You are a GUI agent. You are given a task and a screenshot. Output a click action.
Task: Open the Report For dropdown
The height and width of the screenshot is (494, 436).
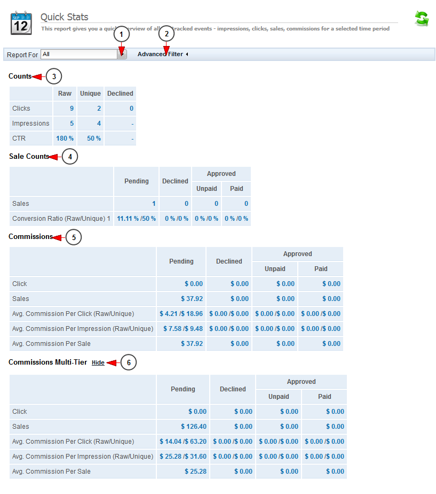point(122,54)
